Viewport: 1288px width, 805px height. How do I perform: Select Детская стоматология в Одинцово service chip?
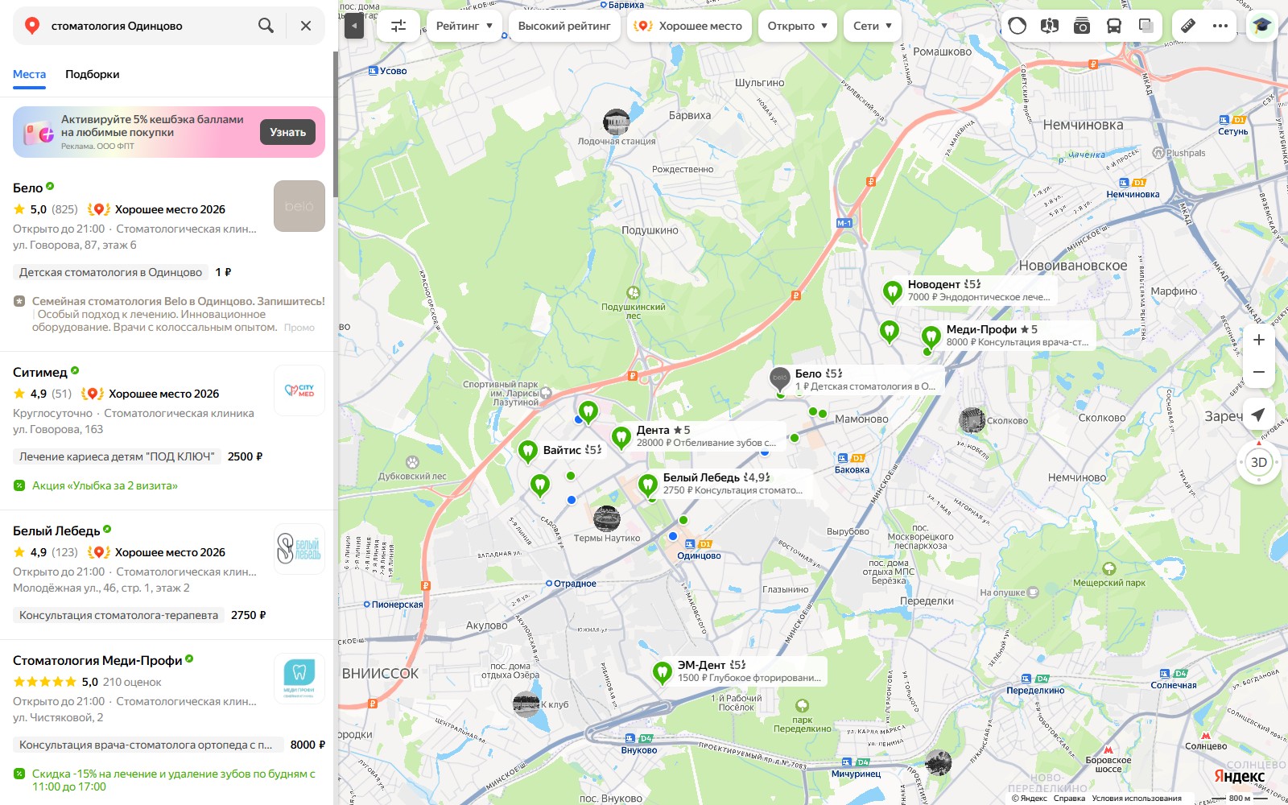coord(110,272)
